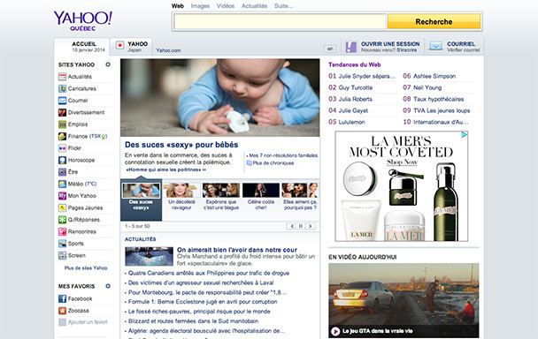Open the Météo sidebar icon

point(62,184)
